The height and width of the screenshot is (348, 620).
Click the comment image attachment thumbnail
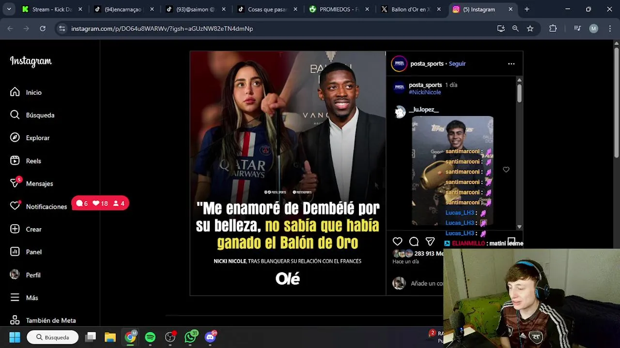point(452,171)
